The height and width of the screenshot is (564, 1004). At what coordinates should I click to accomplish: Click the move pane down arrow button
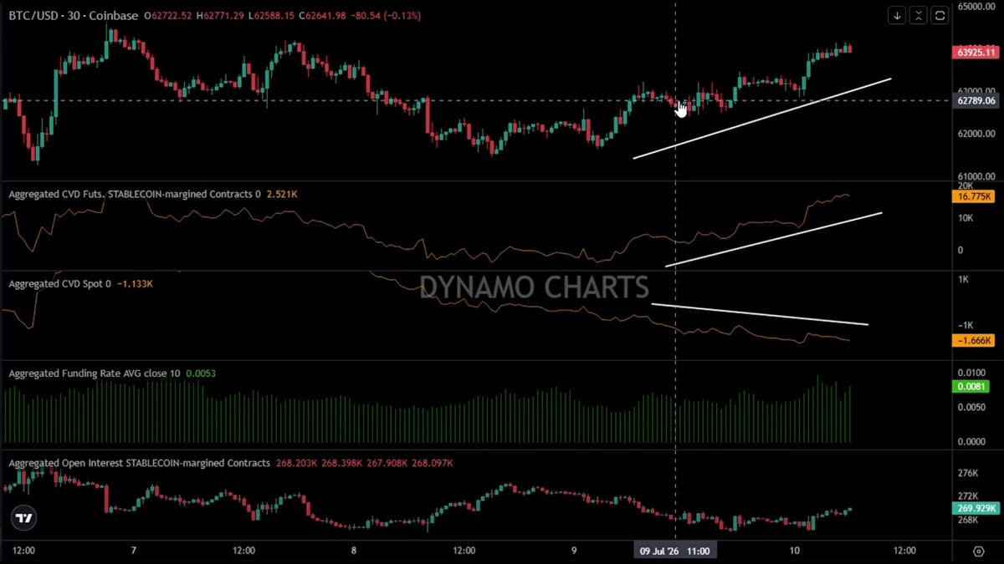coord(897,15)
